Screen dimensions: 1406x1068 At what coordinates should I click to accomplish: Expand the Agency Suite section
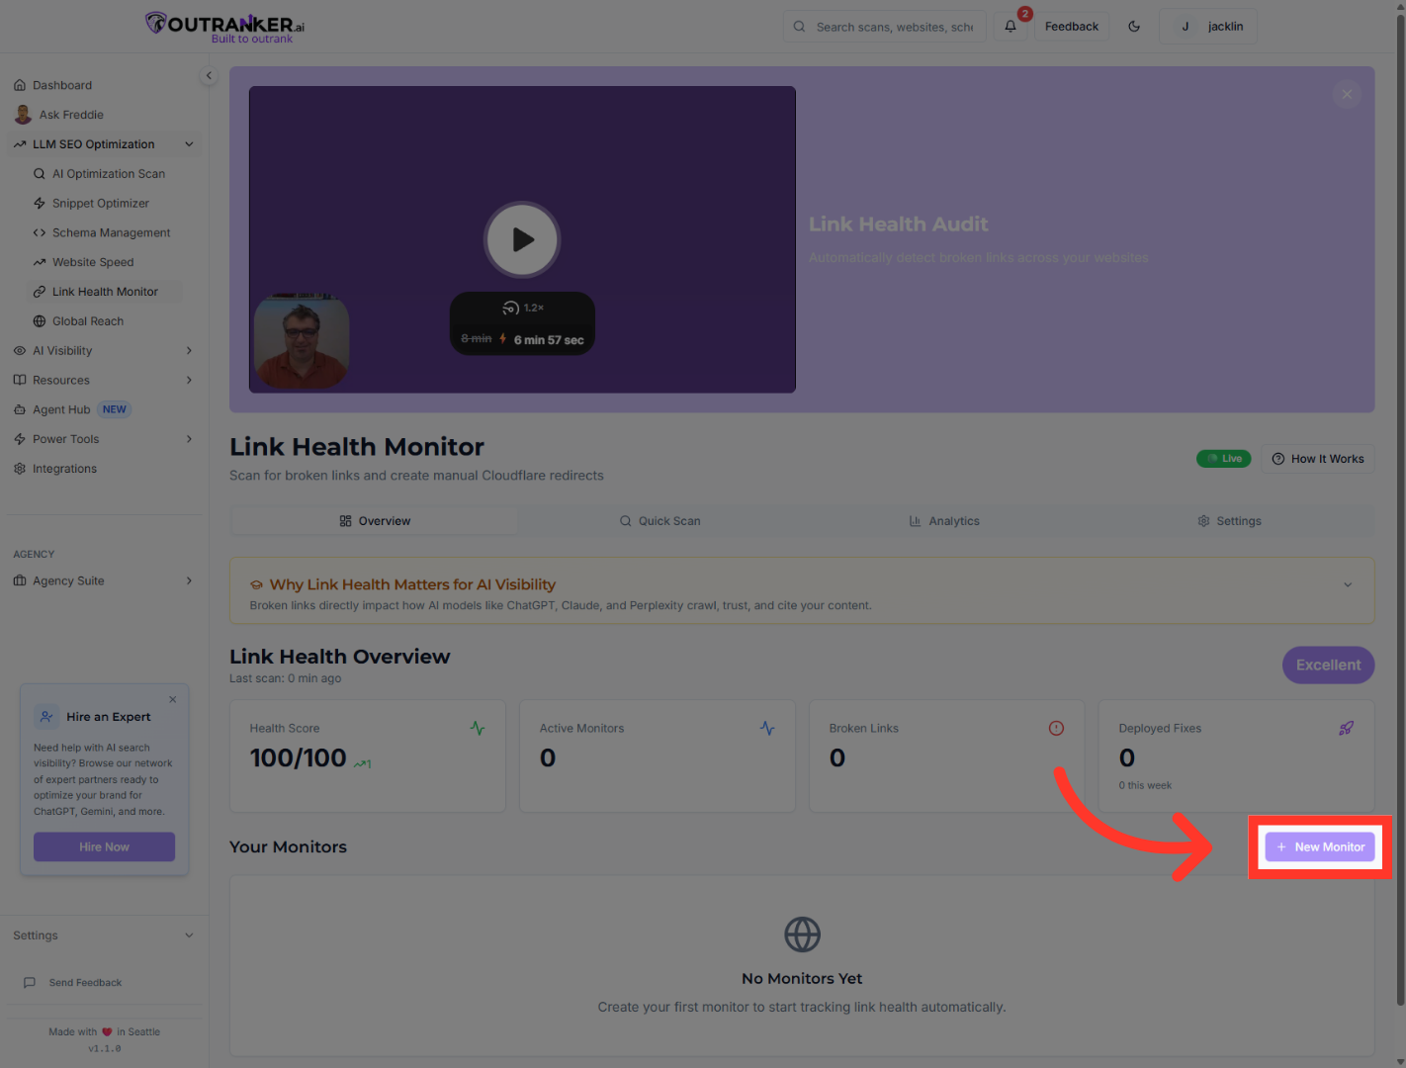tap(105, 580)
